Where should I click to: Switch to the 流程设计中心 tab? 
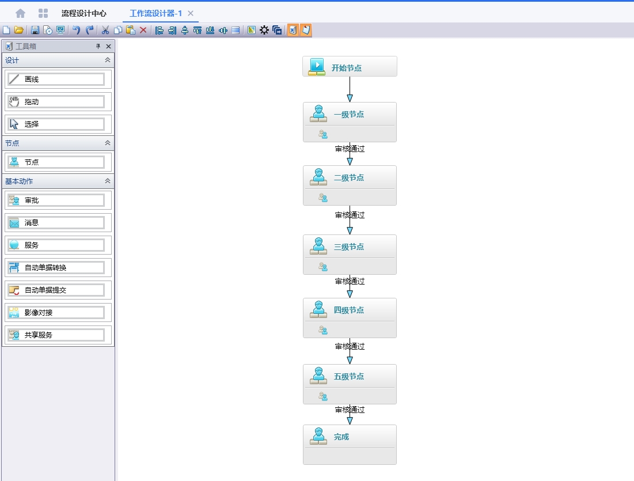point(83,13)
